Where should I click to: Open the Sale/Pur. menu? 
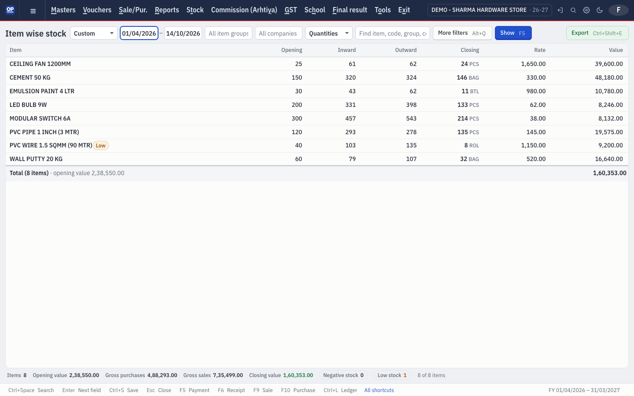click(133, 10)
